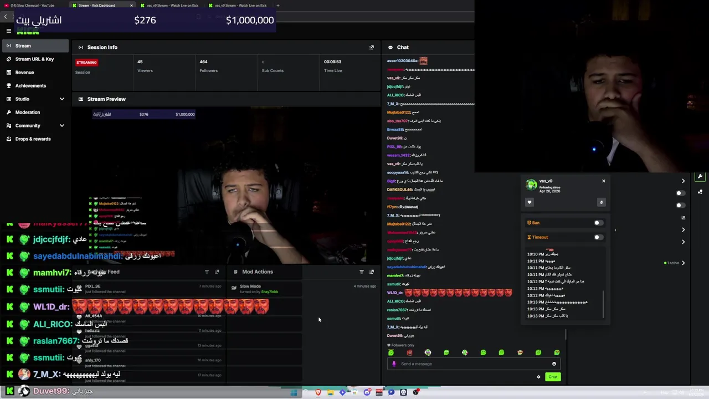Viewport: 709px width, 399px height.
Task: Toggle the second switch in right settings panel
Action: [681, 206]
